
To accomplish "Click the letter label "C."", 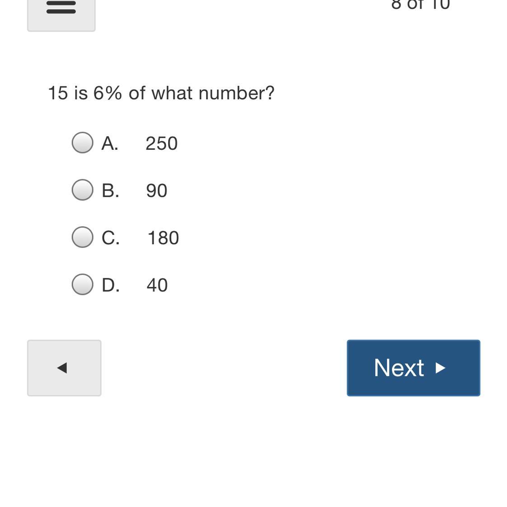I will pos(111,238).
